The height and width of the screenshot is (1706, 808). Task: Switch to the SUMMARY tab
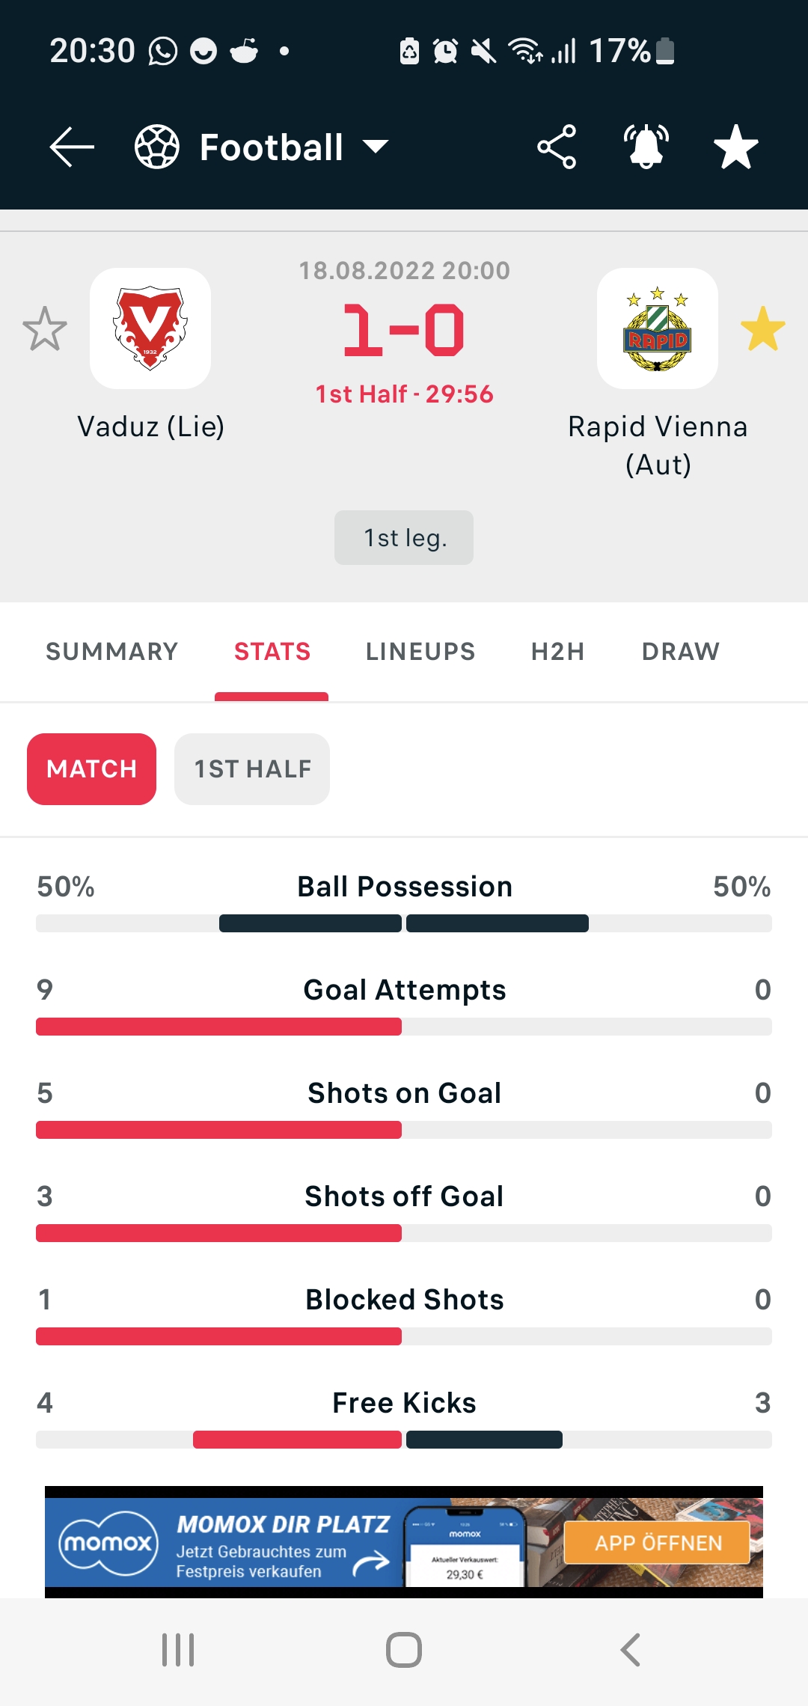(112, 652)
